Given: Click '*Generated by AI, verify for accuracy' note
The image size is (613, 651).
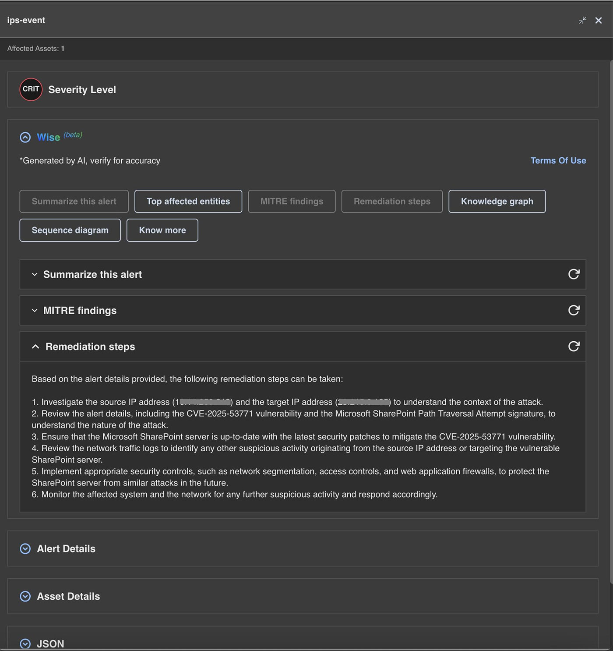Looking at the screenshot, I should click(x=90, y=161).
